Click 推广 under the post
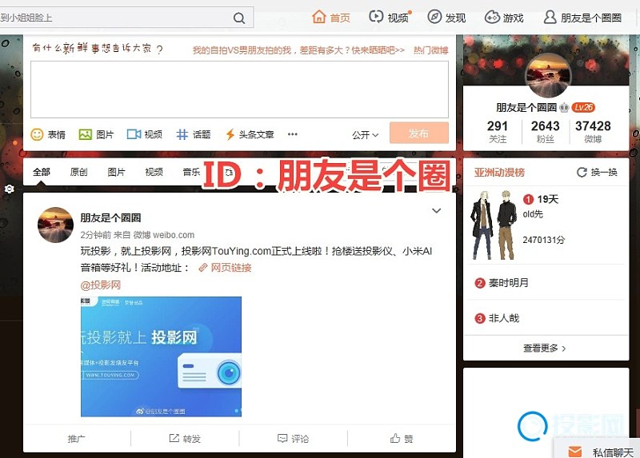The image size is (640, 458). pyautogui.click(x=76, y=439)
